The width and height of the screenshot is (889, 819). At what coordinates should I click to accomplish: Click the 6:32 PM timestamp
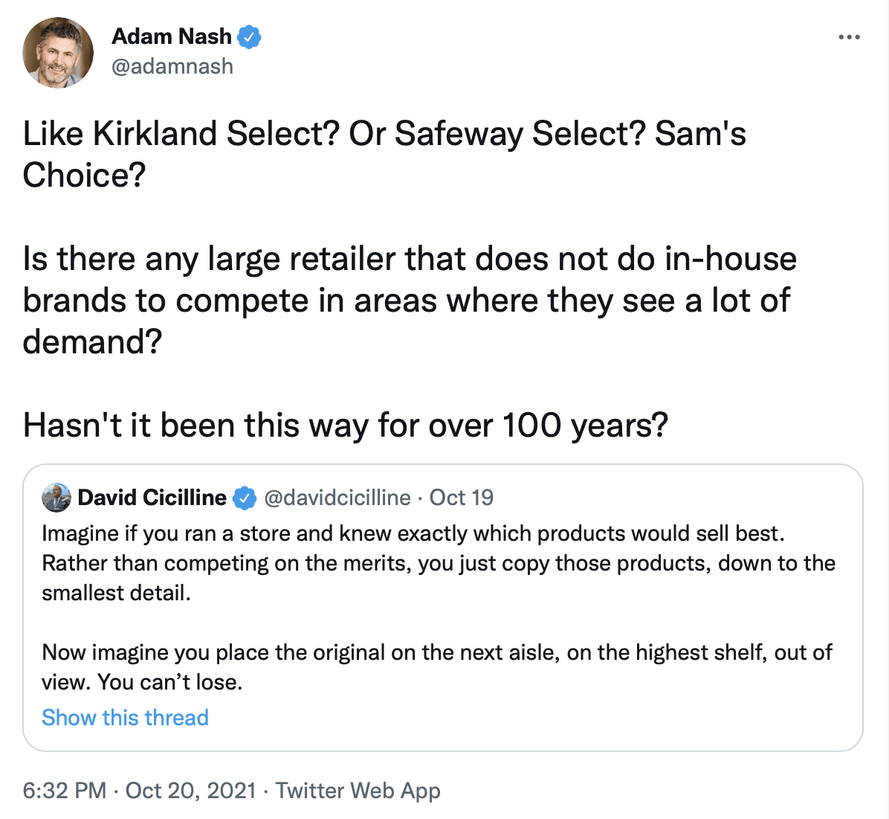coord(65,791)
